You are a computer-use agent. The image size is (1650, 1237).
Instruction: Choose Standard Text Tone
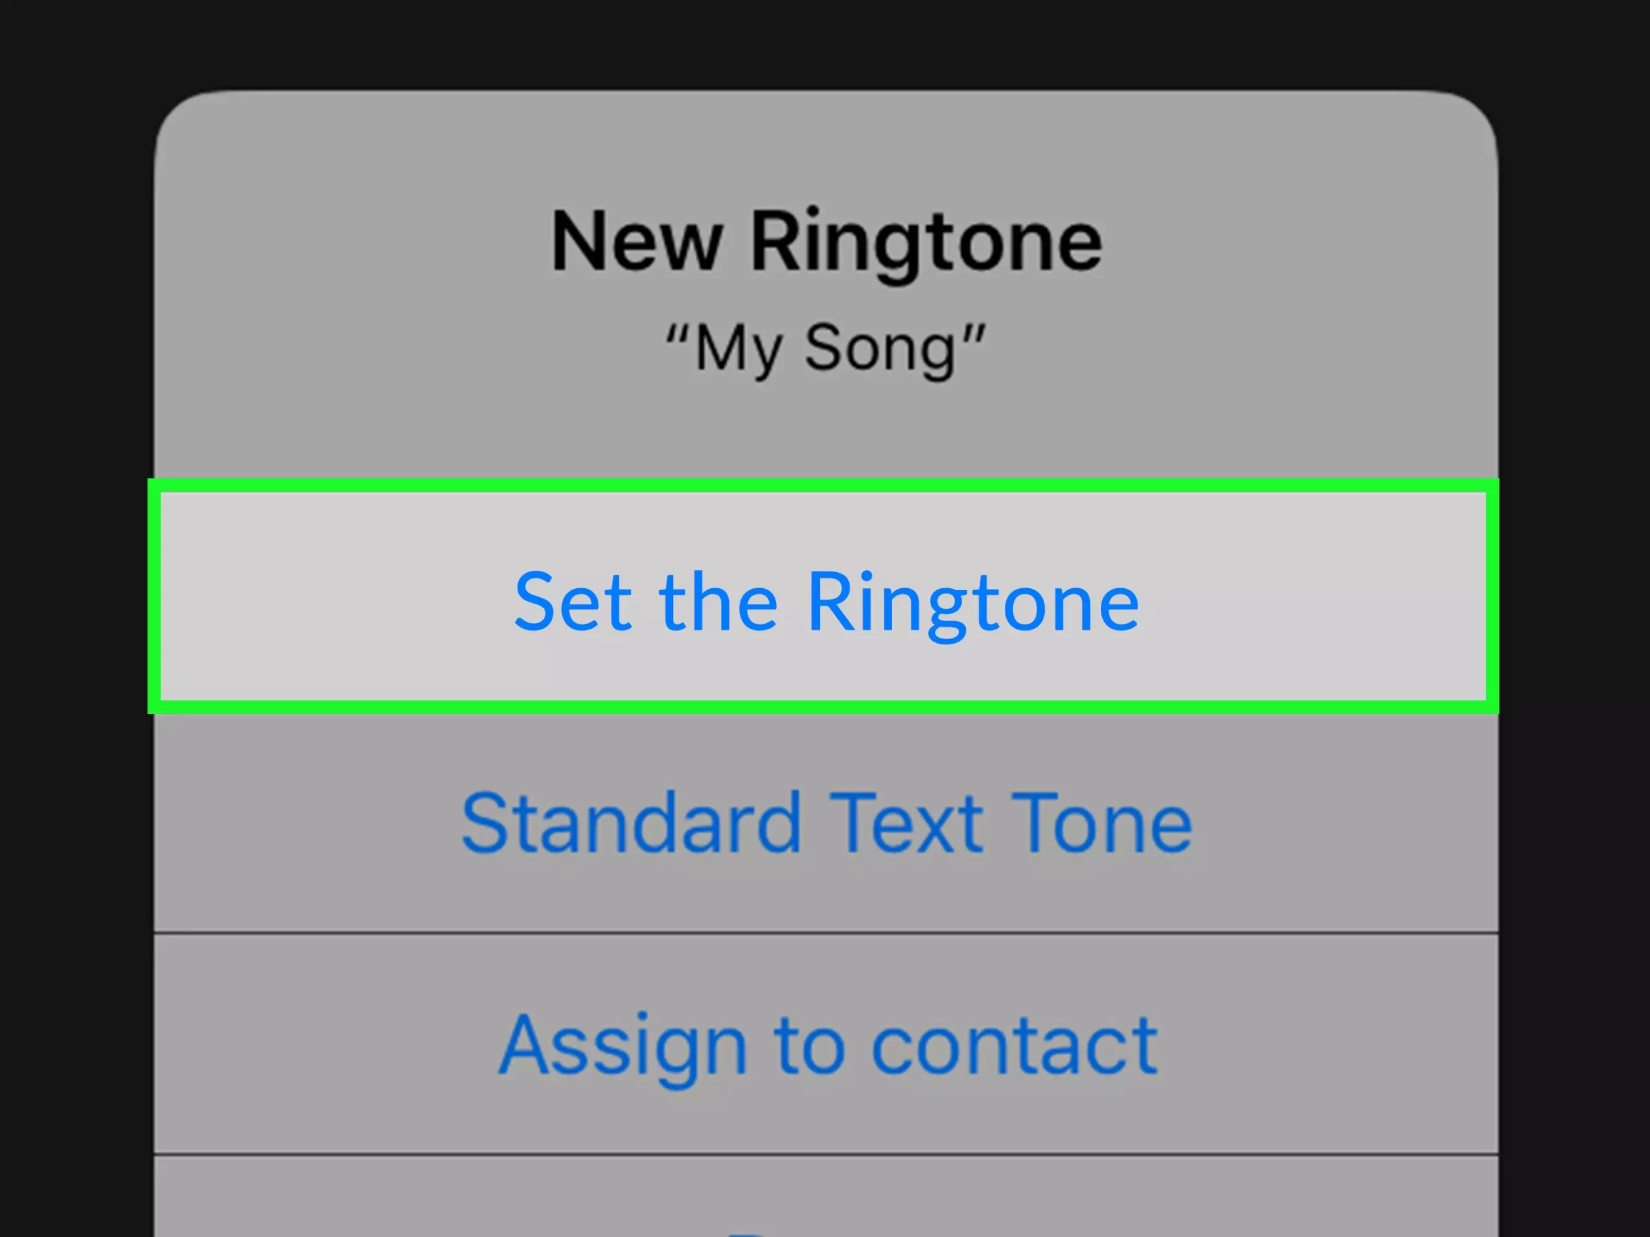(826, 823)
